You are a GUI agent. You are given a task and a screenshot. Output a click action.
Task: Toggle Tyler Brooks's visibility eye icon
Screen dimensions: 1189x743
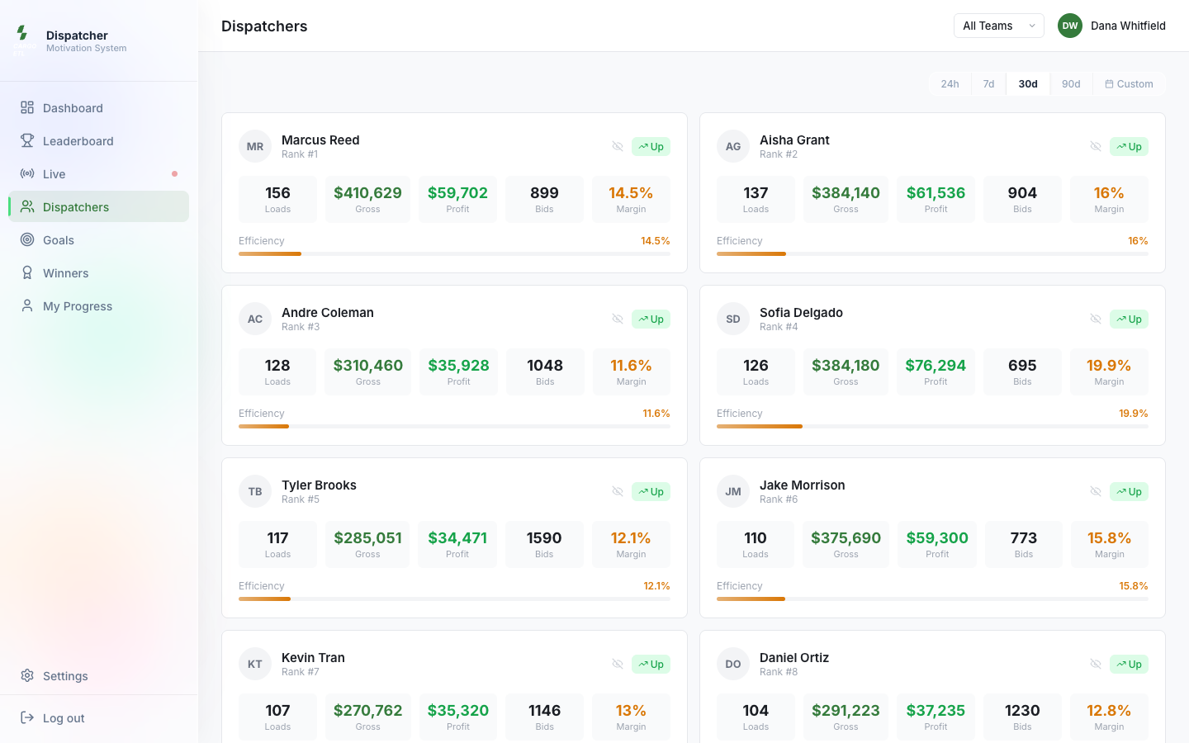618,491
